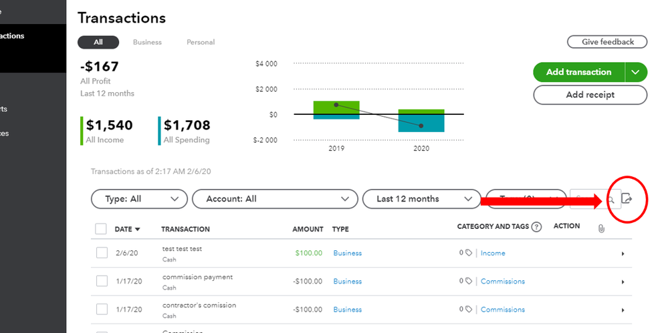The image size is (668, 333).
Task: Open the Category and Tags help icon
Action: [x=536, y=227]
